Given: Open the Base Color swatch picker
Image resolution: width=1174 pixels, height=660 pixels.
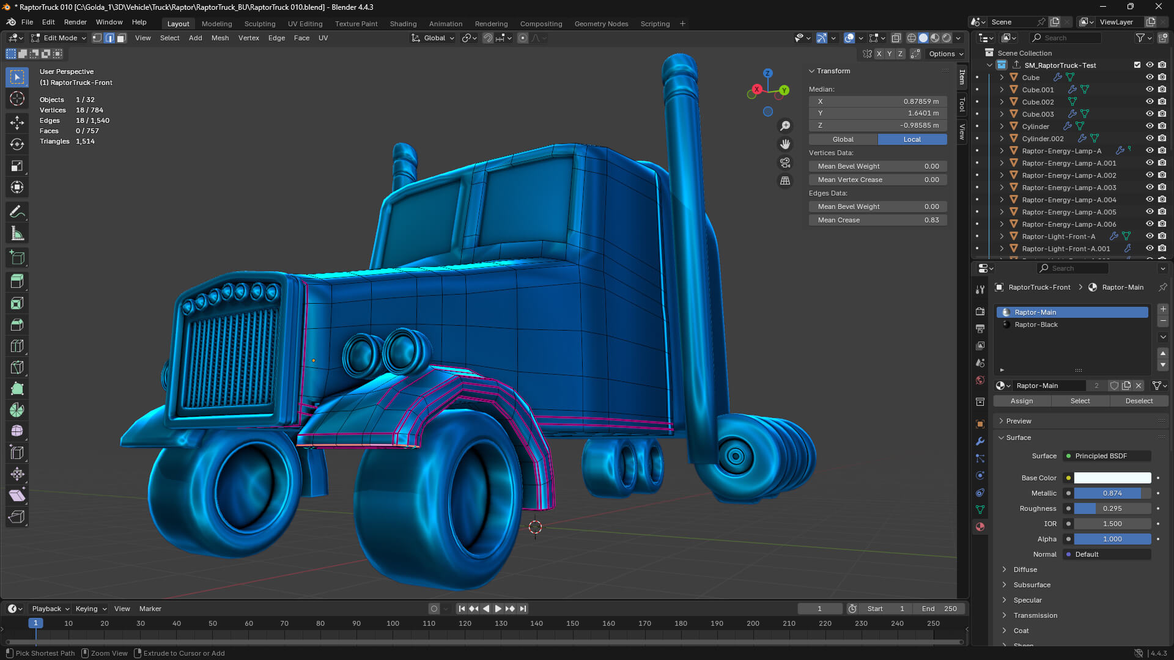Looking at the screenshot, I should click(x=1112, y=478).
